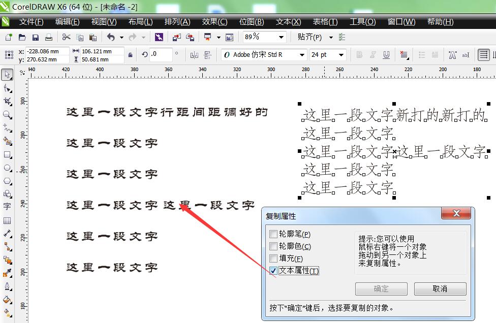Select the Ellipse tool
This screenshot has height=323, width=496.
7,168
